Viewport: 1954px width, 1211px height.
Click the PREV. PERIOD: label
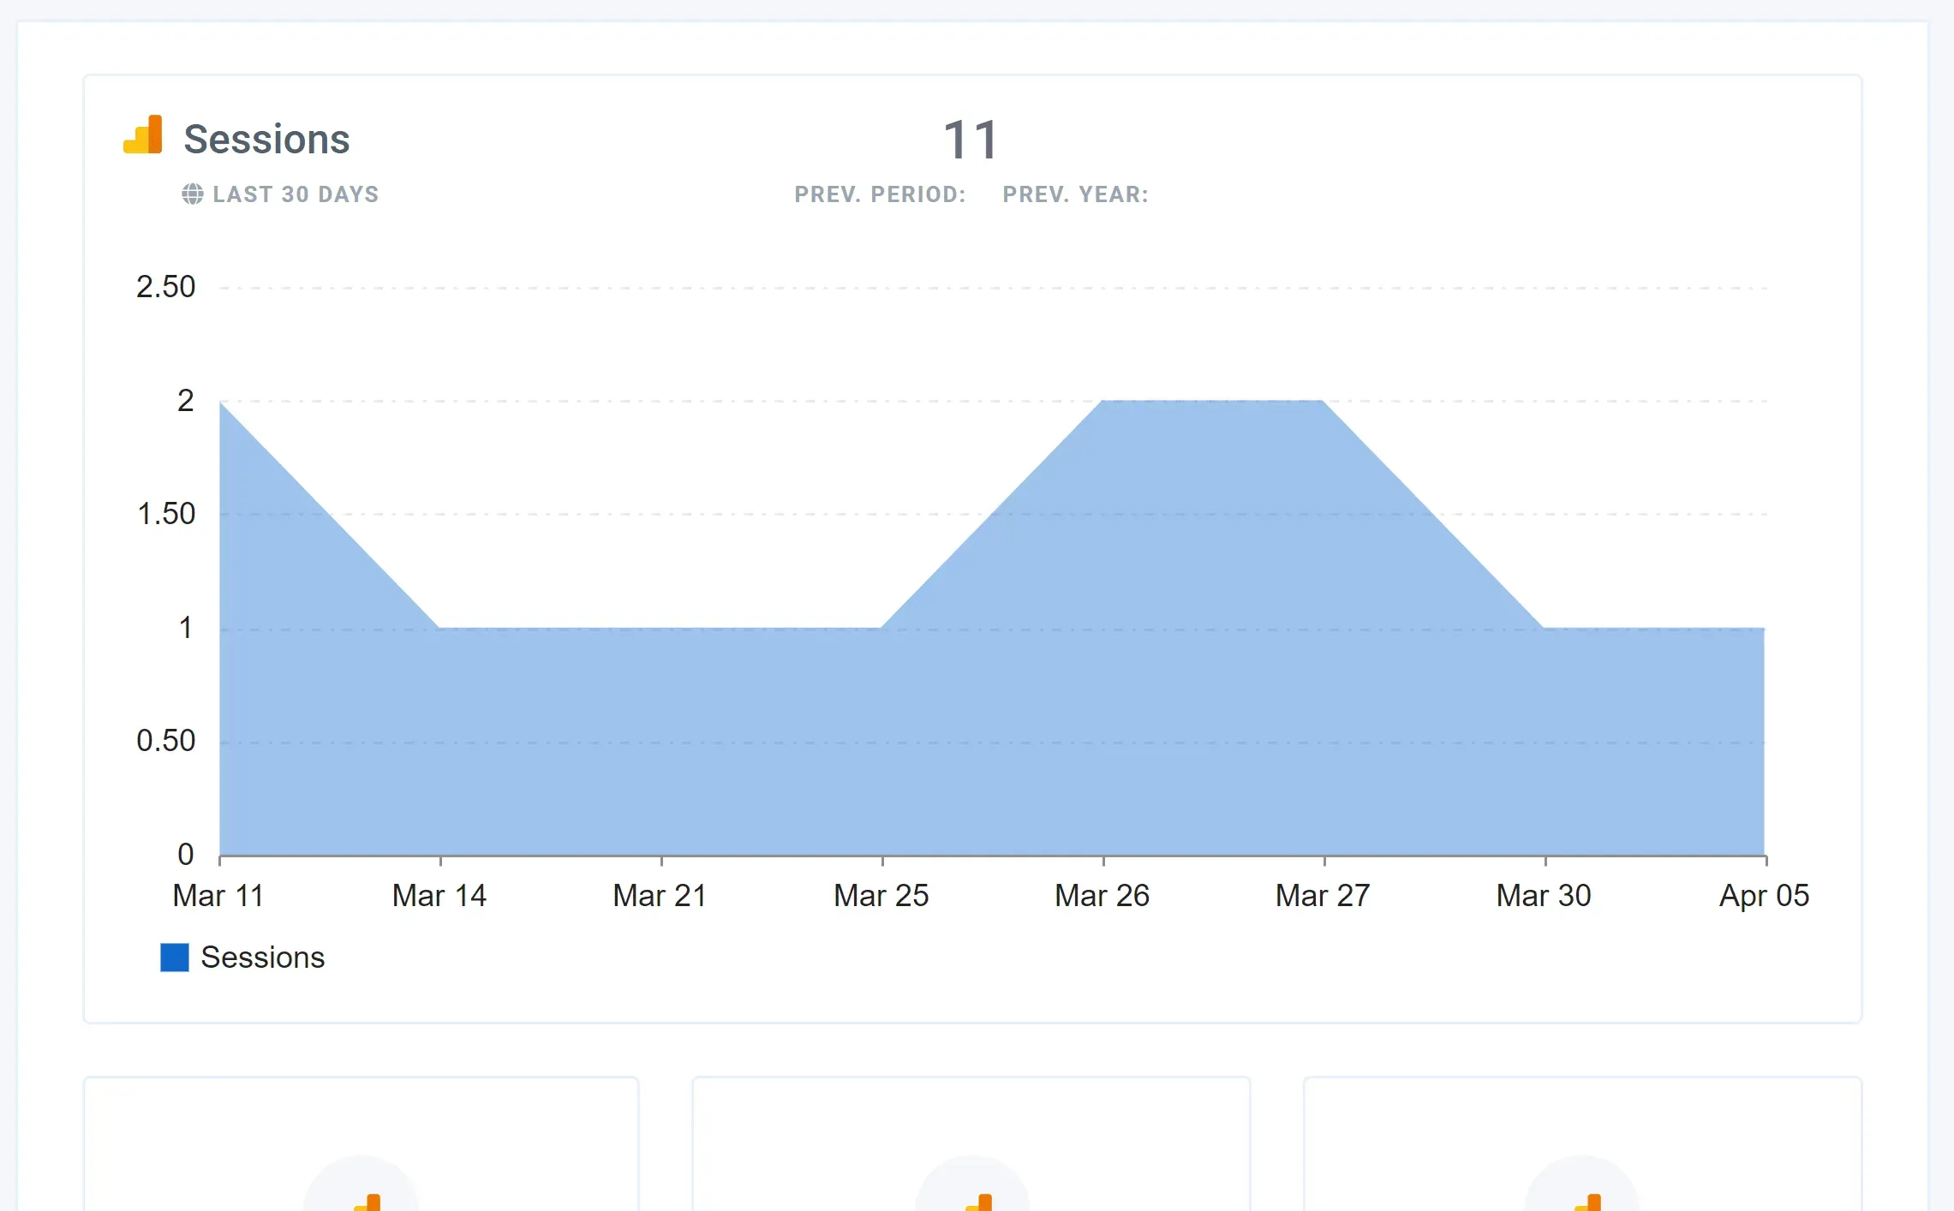[x=880, y=194]
